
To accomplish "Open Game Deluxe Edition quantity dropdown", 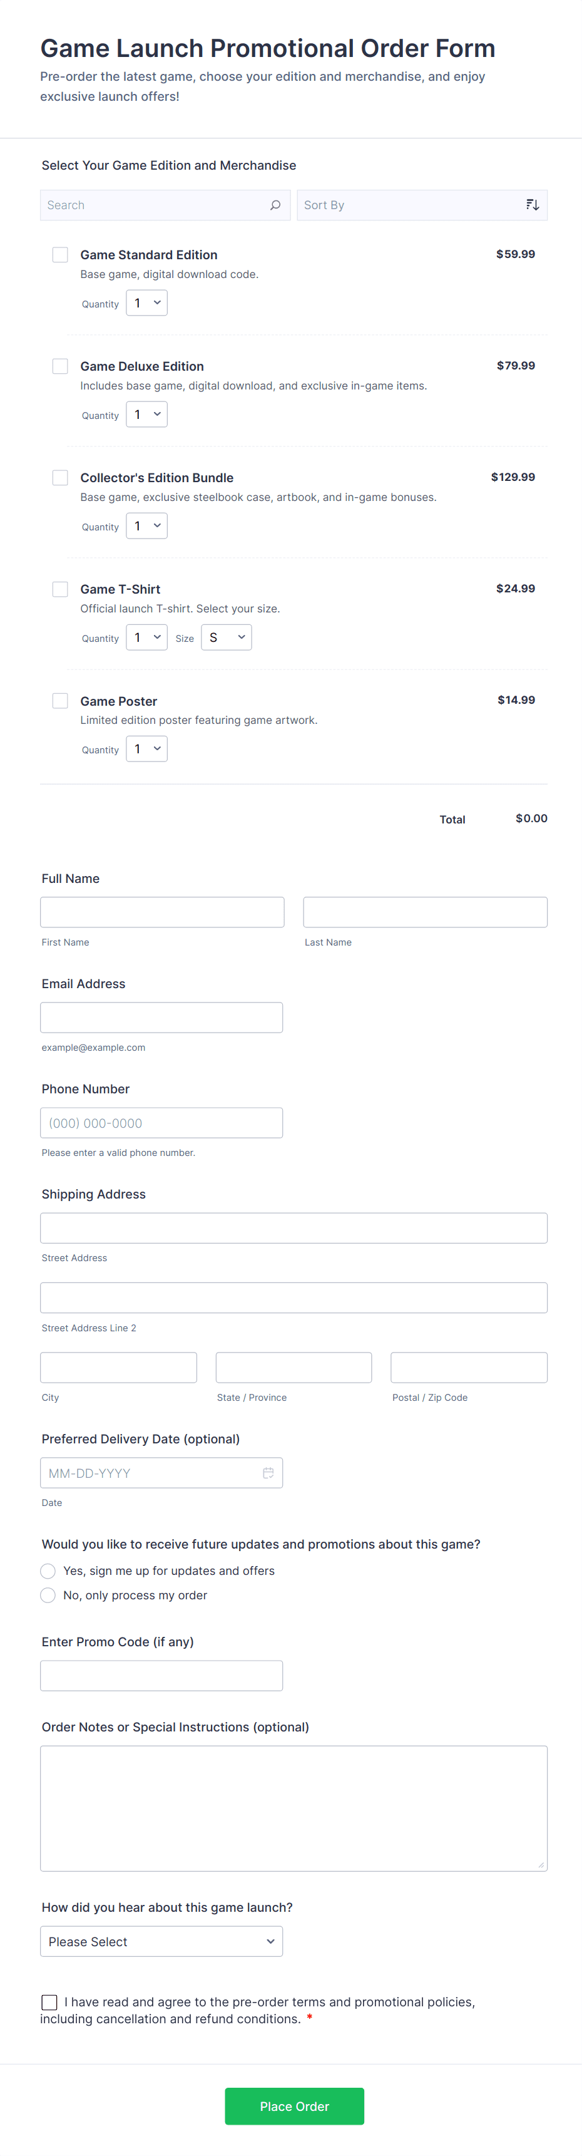I will tap(146, 415).
